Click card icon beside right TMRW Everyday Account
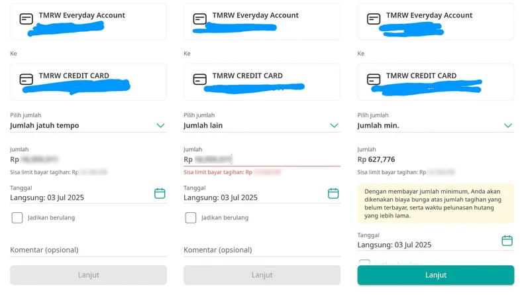The width and height of the screenshot is (524, 295). click(x=374, y=19)
